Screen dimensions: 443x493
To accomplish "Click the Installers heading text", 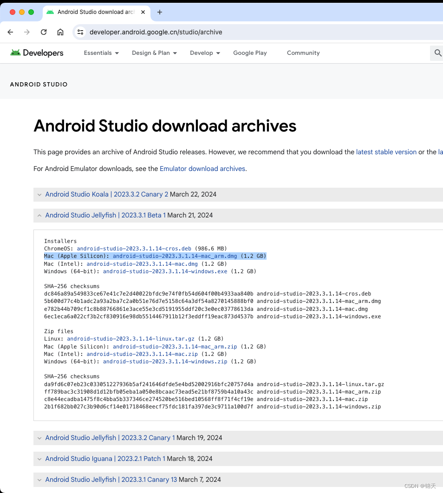I will point(60,241).
